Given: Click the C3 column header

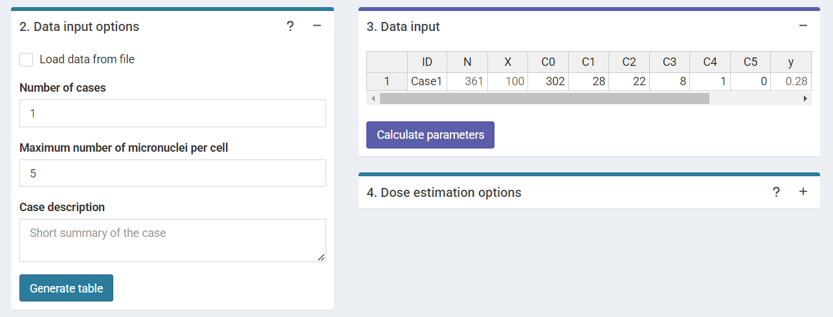Looking at the screenshot, I should coord(669,62).
